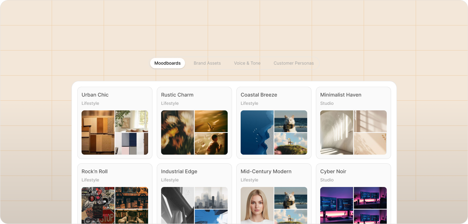This screenshot has width=468, height=224.
Task: Open the Rustic Charm moodboard title
Action: (x=177, y=95)
